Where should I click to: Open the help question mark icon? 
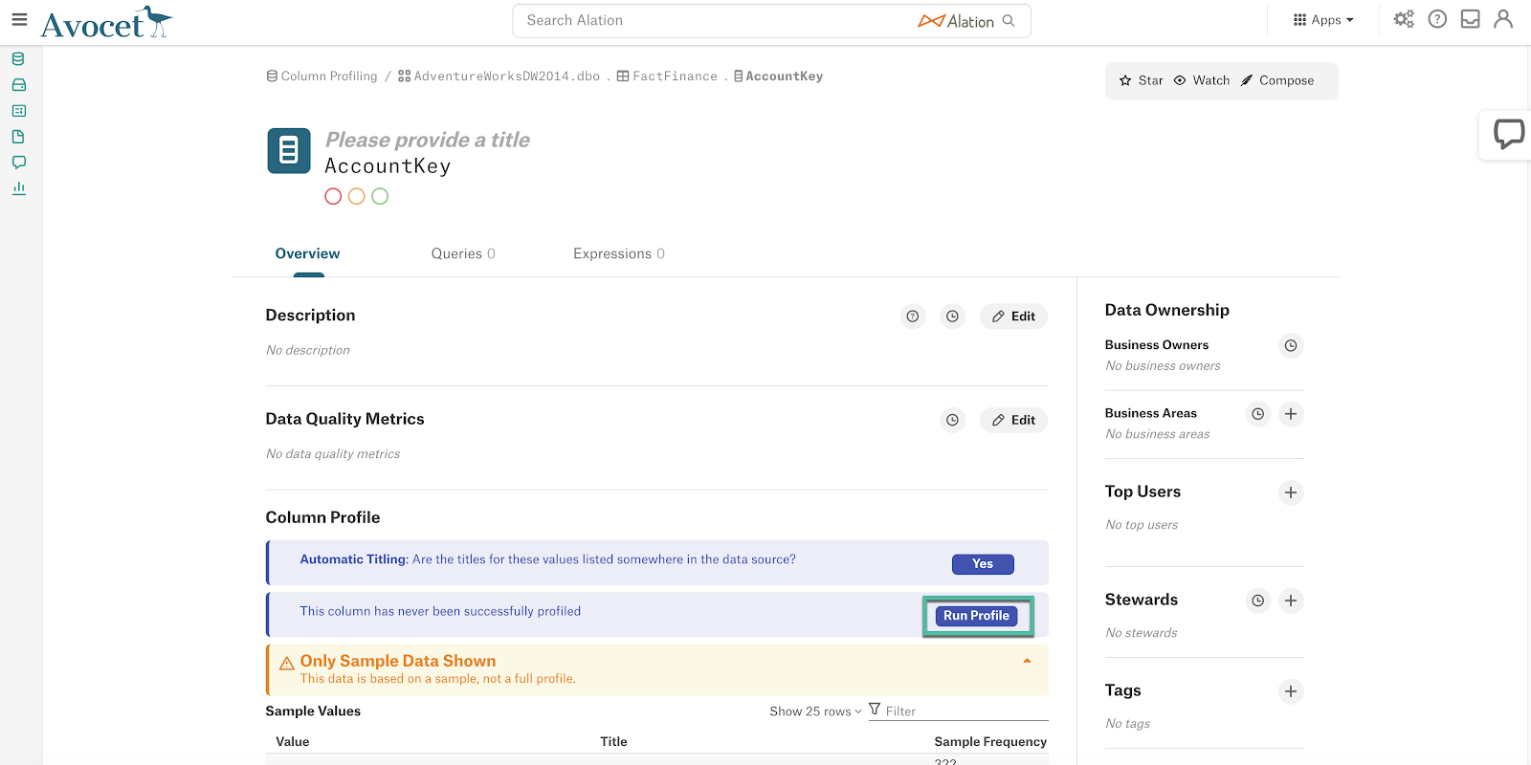pyautogui.click(x=1437, y=19)
